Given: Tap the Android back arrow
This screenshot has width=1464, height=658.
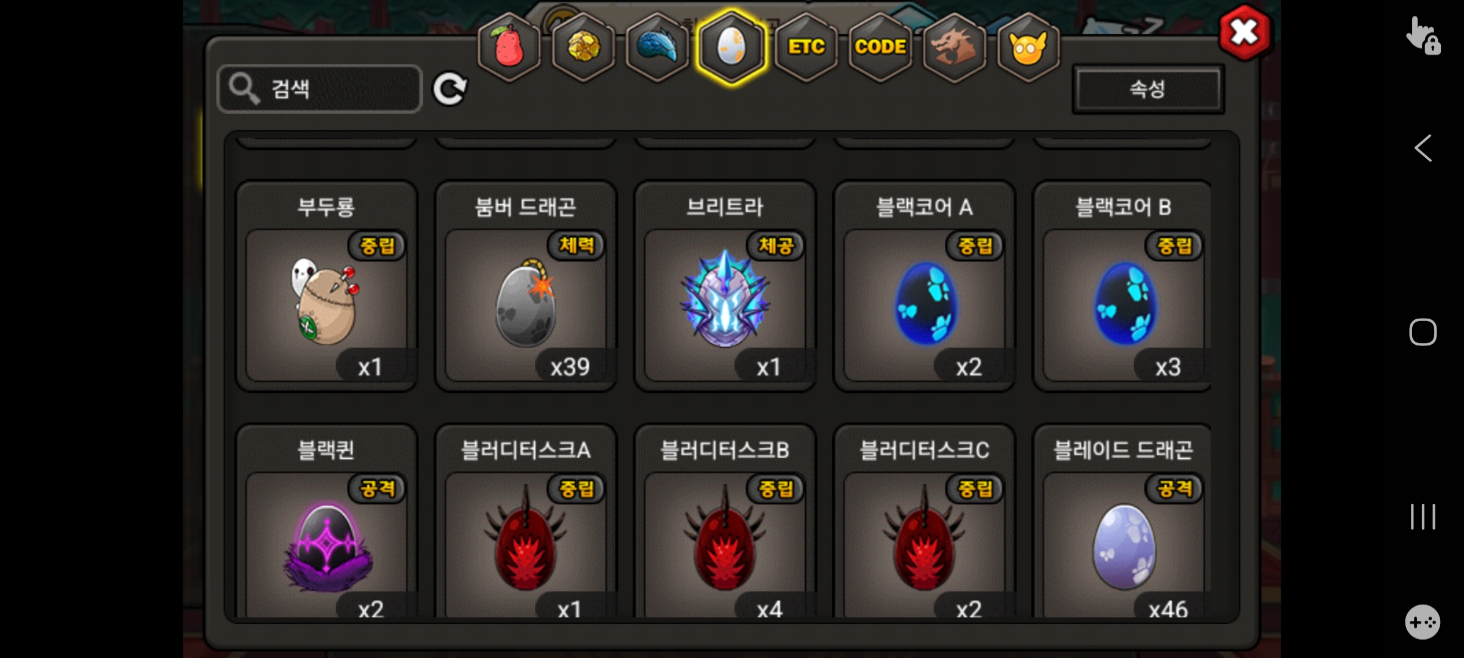Looking at the screenshot, I should click(1423, 148).
